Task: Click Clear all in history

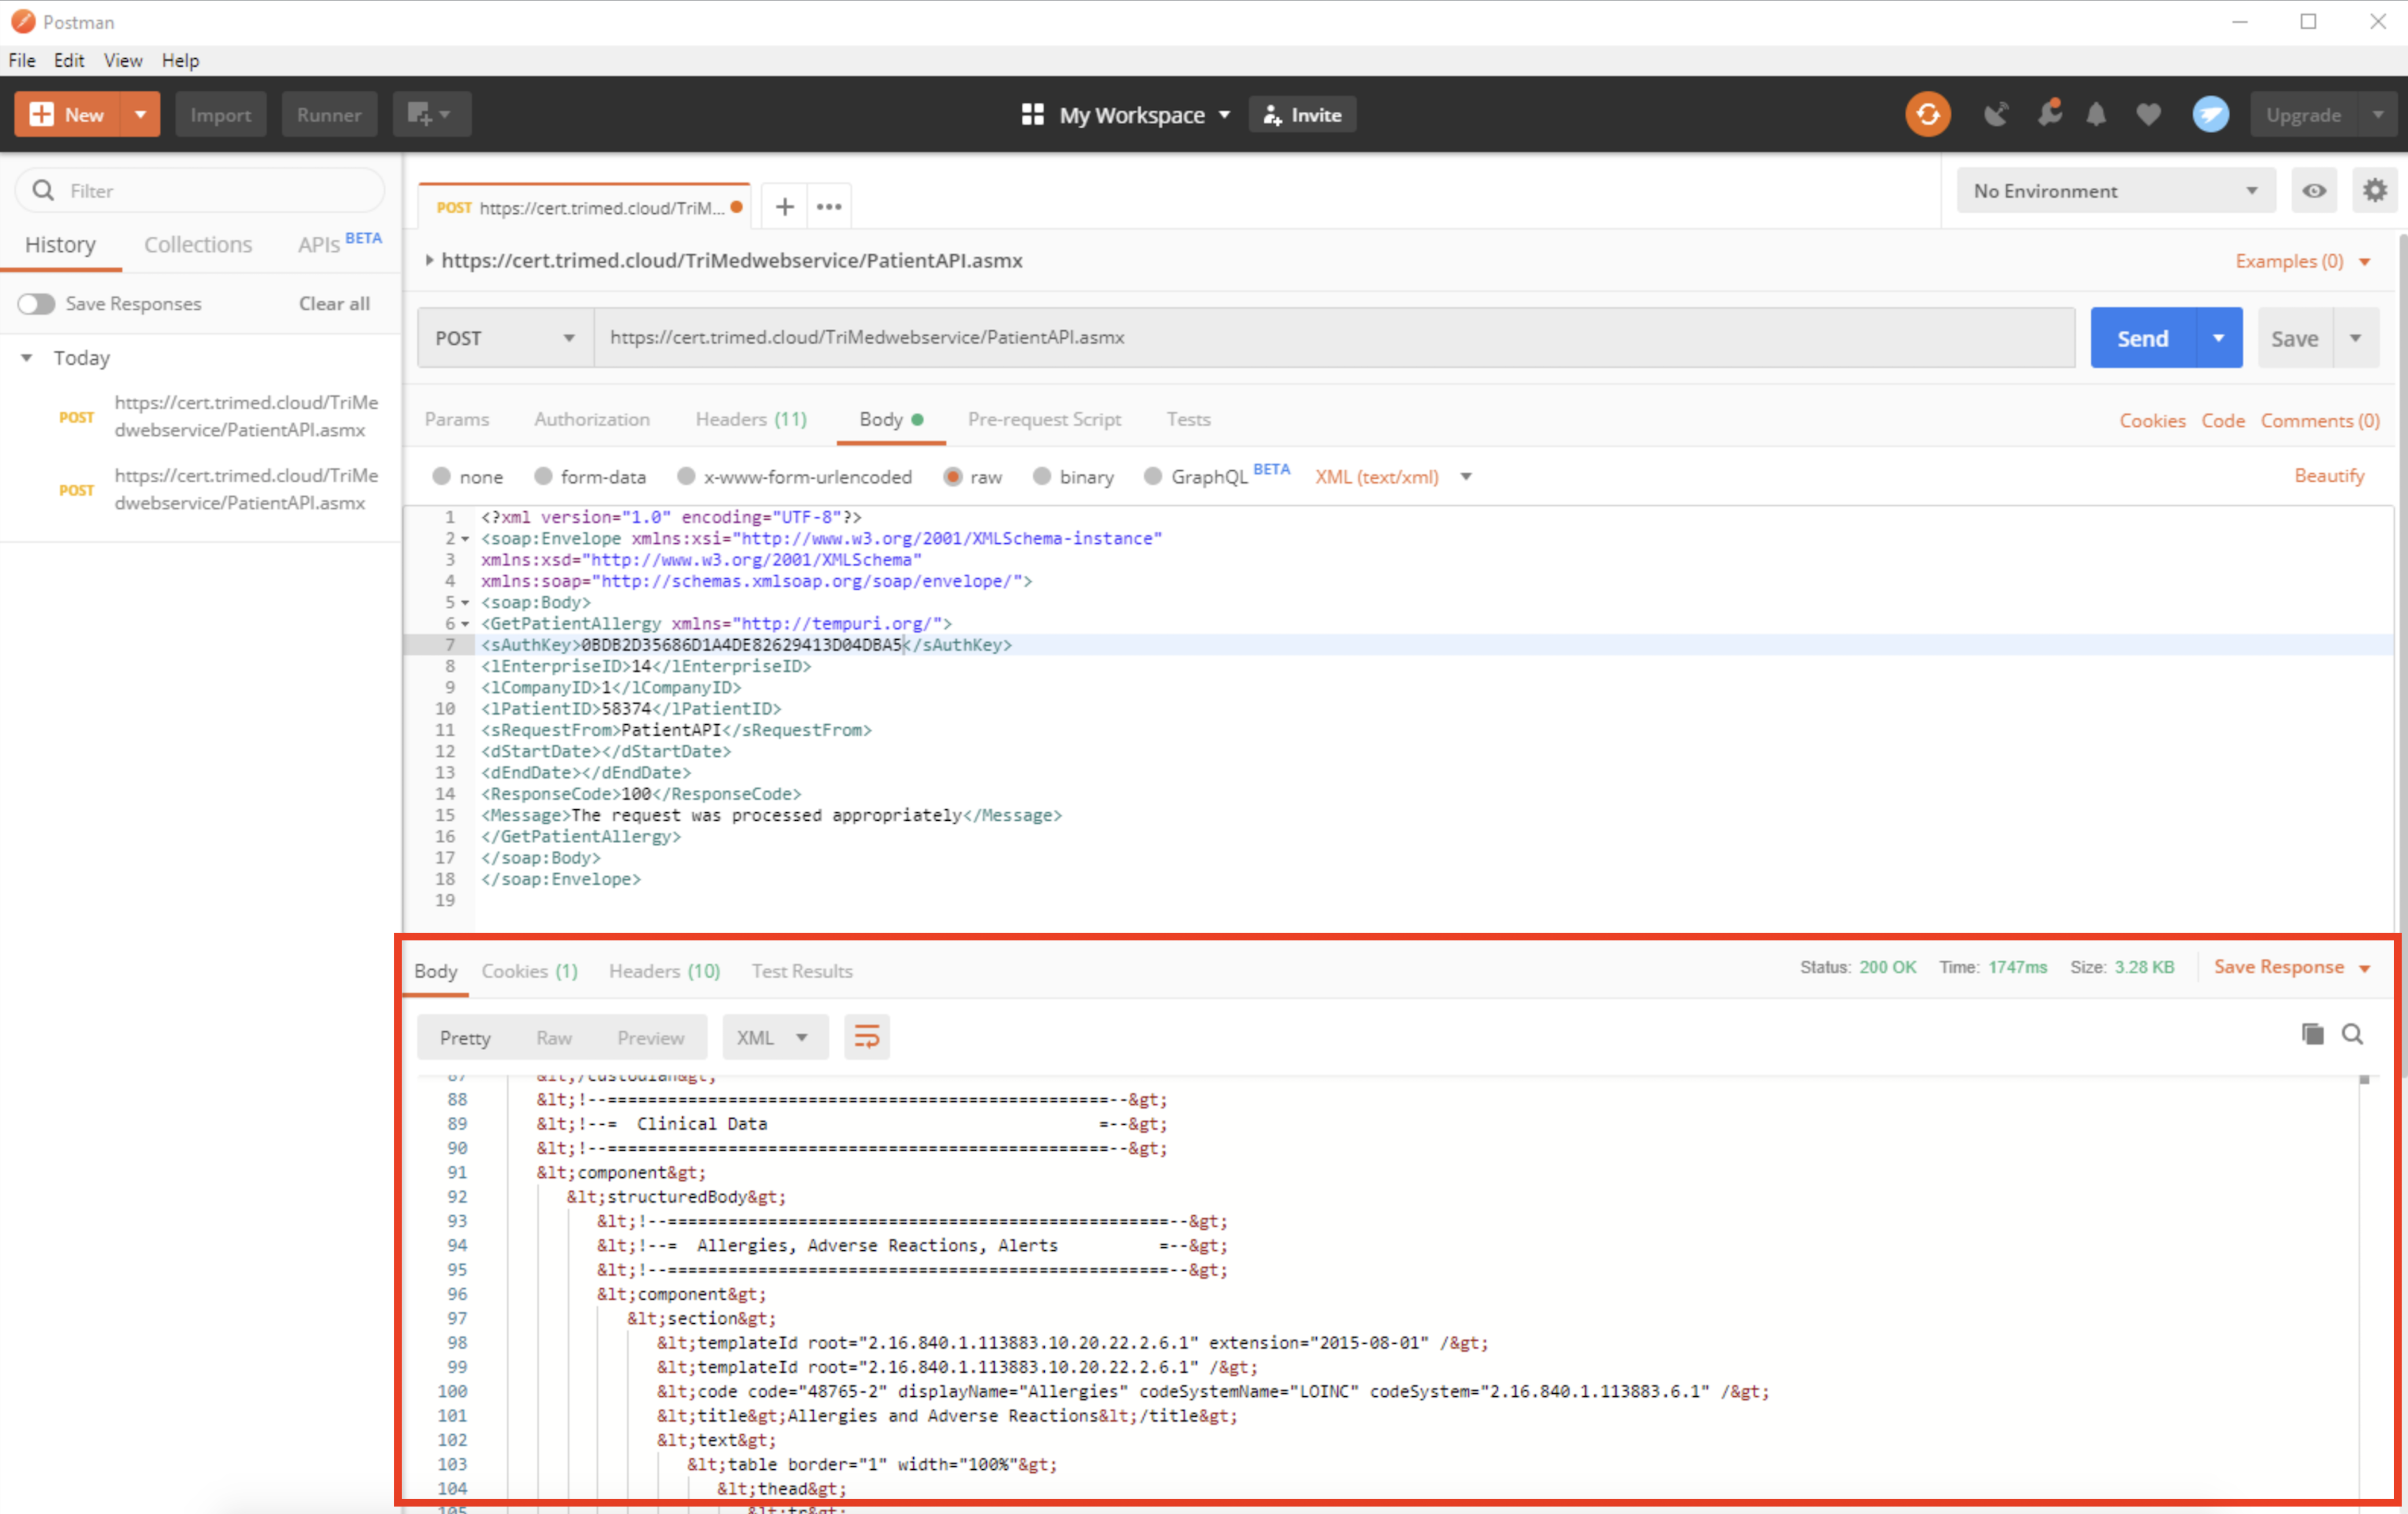Action: 334,304
